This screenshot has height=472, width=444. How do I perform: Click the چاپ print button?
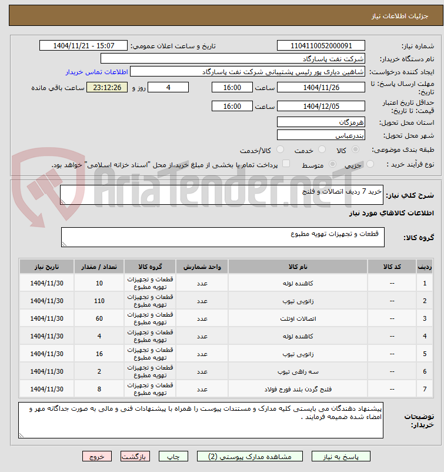(x=173, y=456)
